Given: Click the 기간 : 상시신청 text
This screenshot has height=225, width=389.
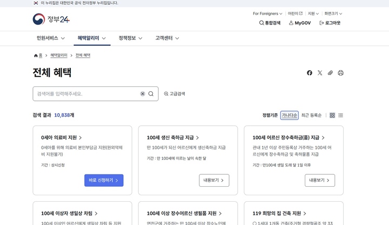Looking at the screenshot, I should click(x=53, y=165).
